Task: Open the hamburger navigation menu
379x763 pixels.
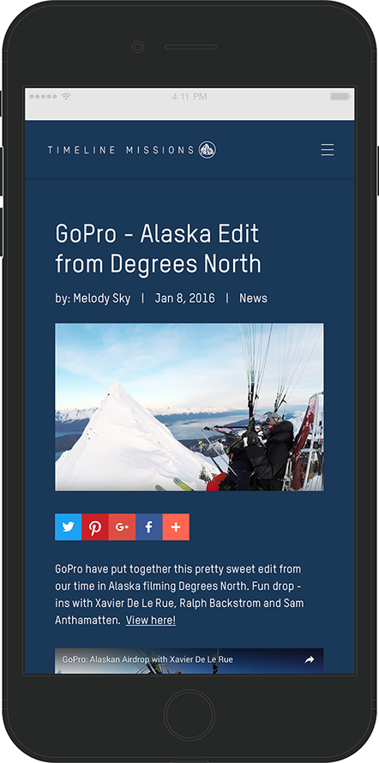Action: (x=328, y=149)
